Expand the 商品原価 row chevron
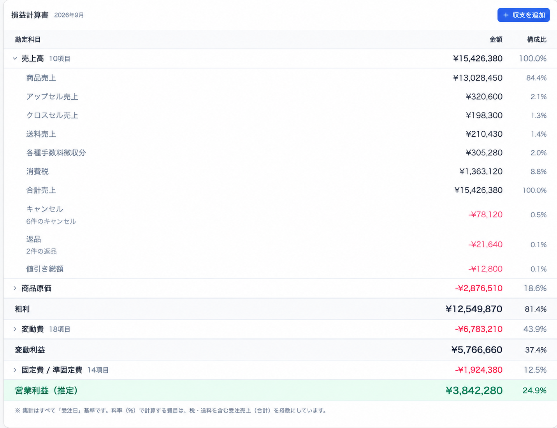This screenshot has width=557, height=428. pos(15,288)
